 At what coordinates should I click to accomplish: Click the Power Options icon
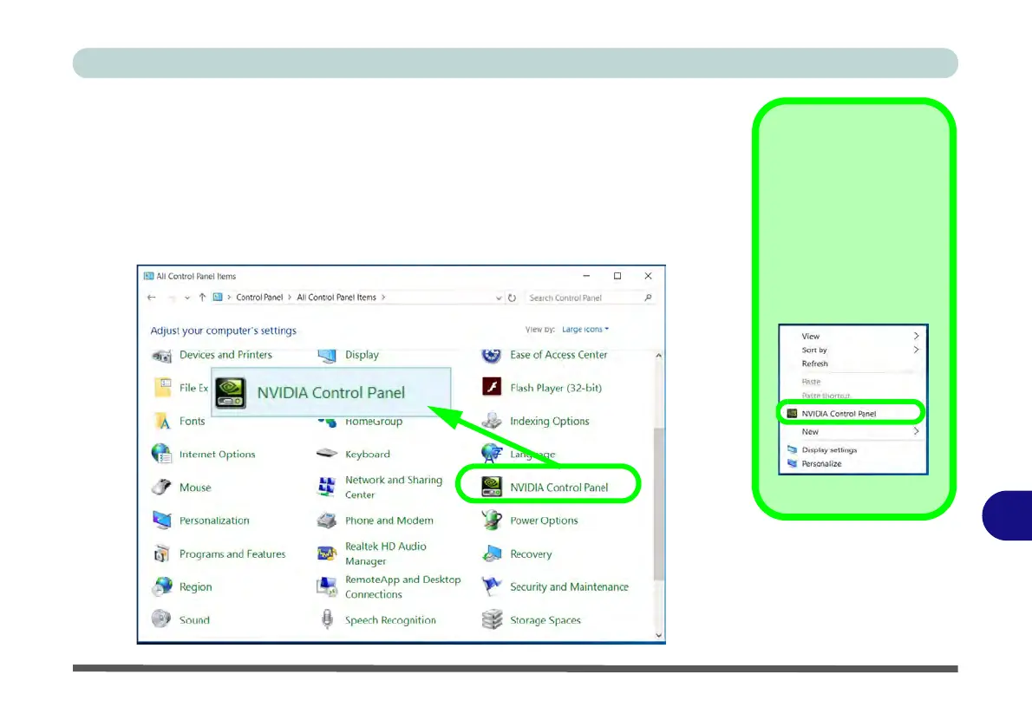492,520
